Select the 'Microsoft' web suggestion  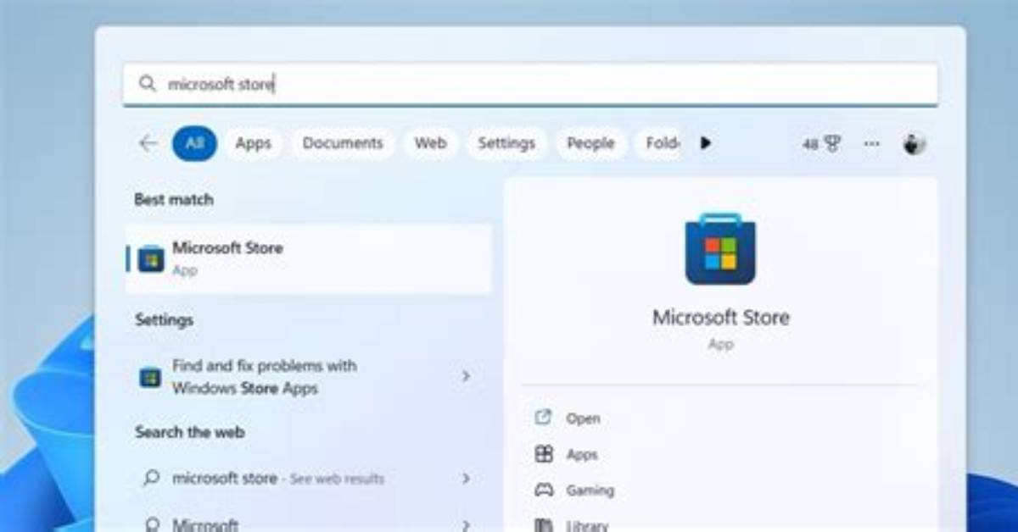tap(205, 525)
